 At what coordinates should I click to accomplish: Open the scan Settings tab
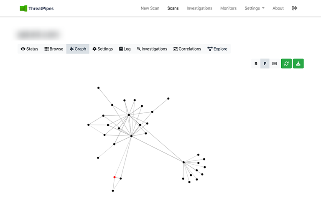point(102,49)
